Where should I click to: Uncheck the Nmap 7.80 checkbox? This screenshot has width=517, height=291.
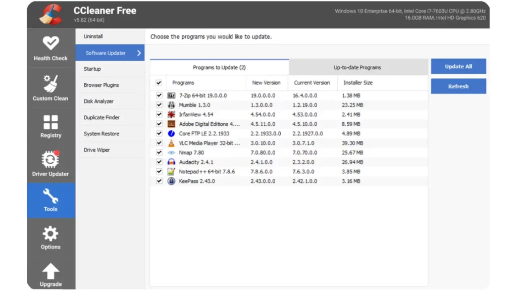(x=159, y=153)
